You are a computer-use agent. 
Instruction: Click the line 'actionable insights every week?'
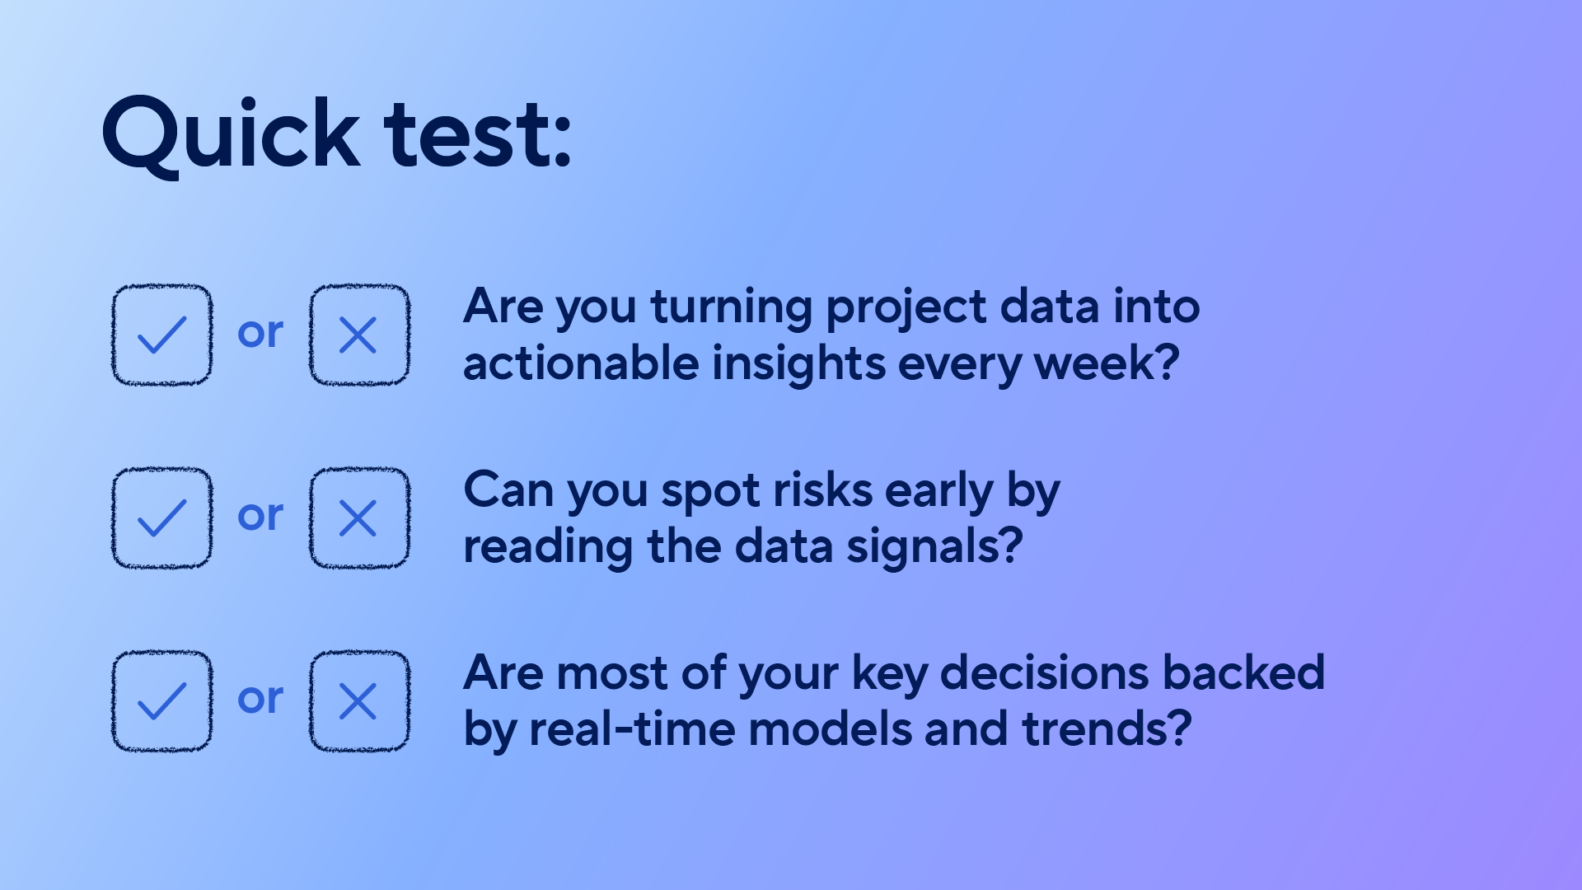(821, 363)
